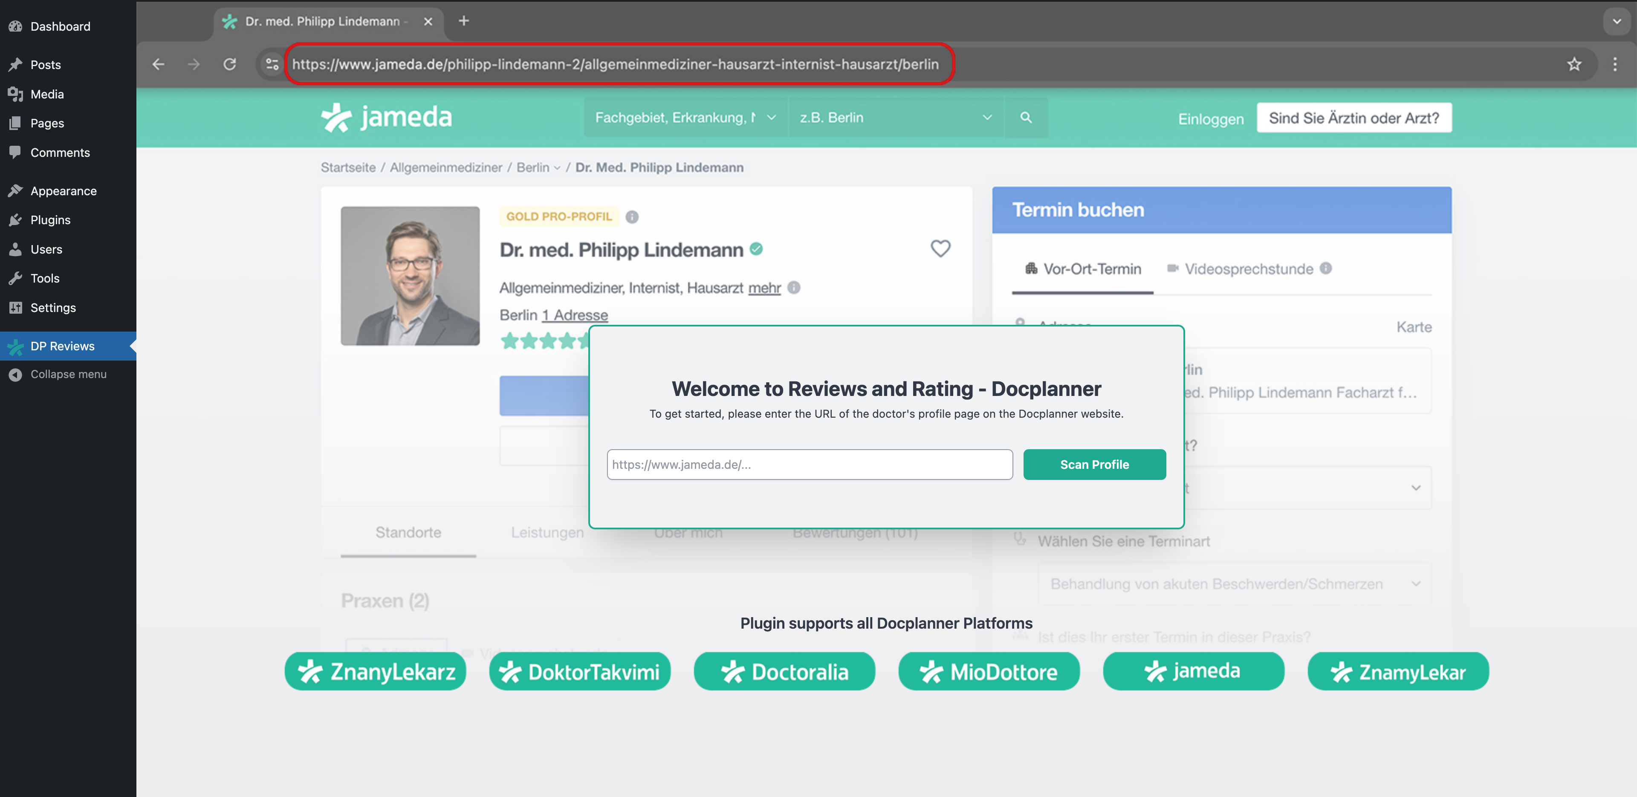Click the browser forward arrow

pyautogui.click(x=194, y=64)
